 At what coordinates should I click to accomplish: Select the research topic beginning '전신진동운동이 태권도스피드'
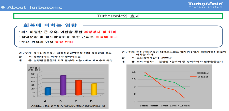click(x=174, y=53)
